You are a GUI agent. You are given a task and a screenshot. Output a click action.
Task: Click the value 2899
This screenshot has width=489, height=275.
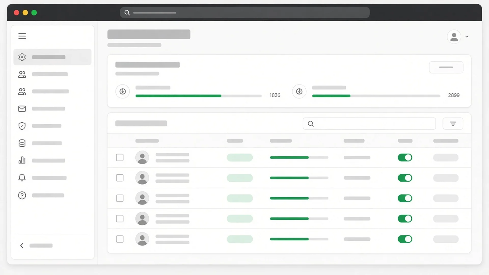click(x=454, y=95)
